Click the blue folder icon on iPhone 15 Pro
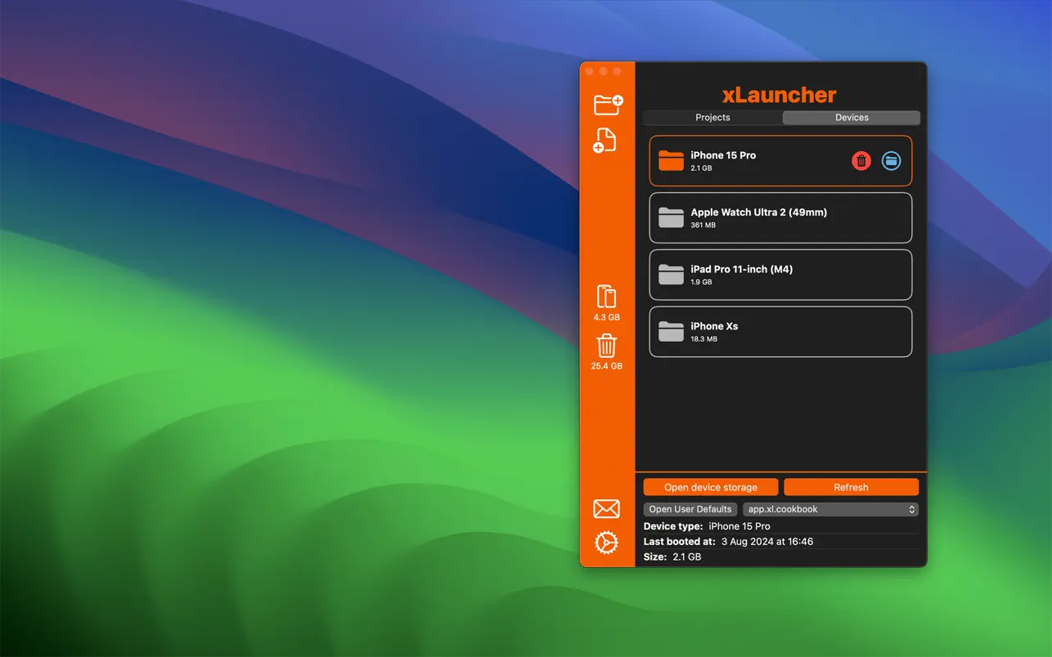Image resolution: width=1052 pixels, height=657 pixels. coord(891,160)
